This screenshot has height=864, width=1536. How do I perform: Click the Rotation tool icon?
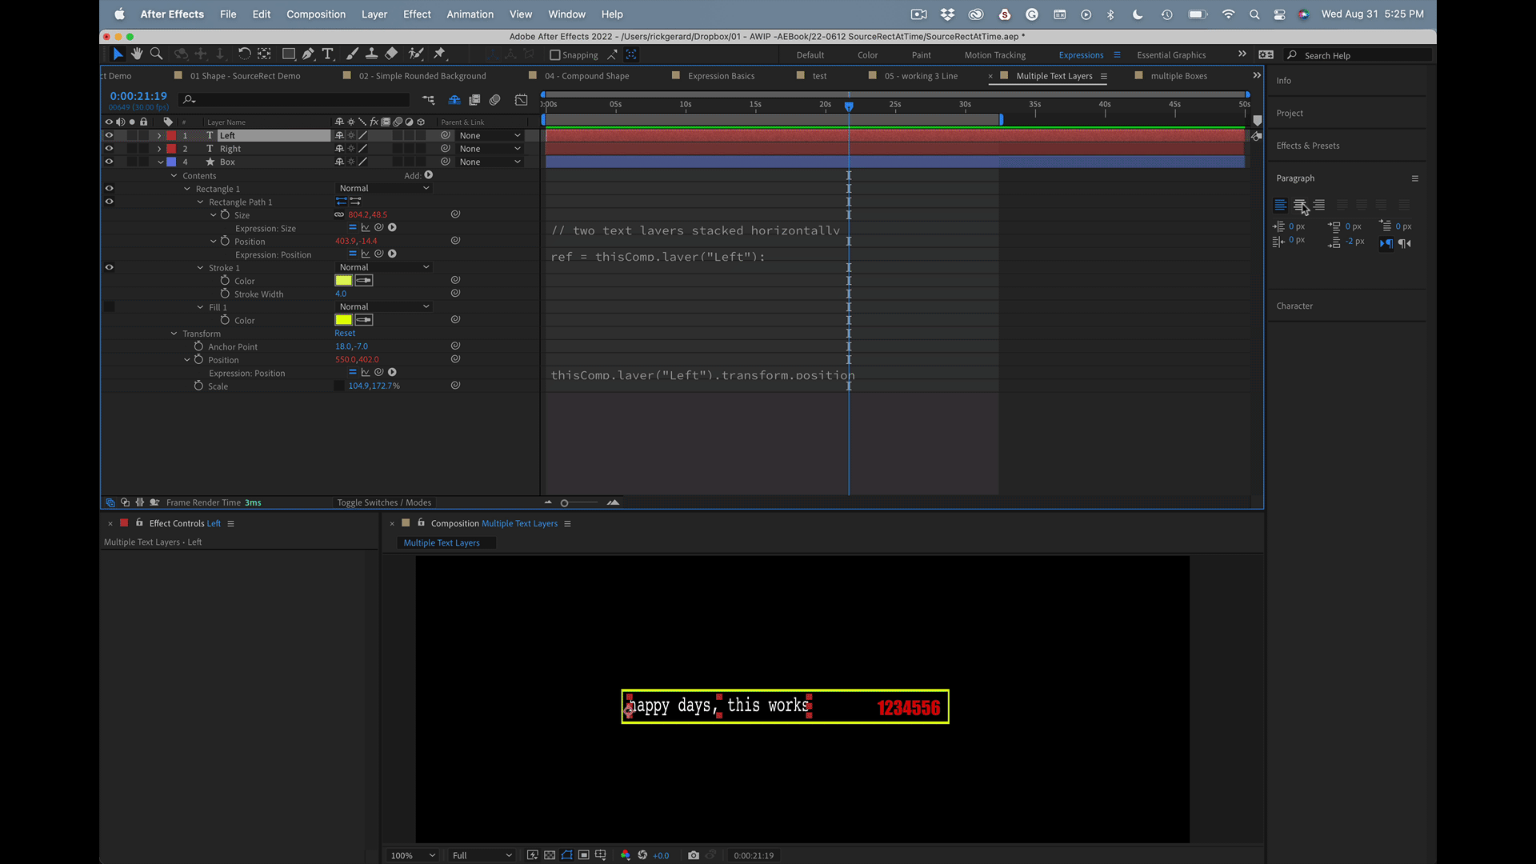tap(244, 54)
